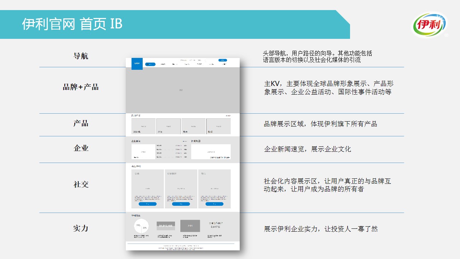Click the Yili brand logo at top right

[x=429, y=25]
